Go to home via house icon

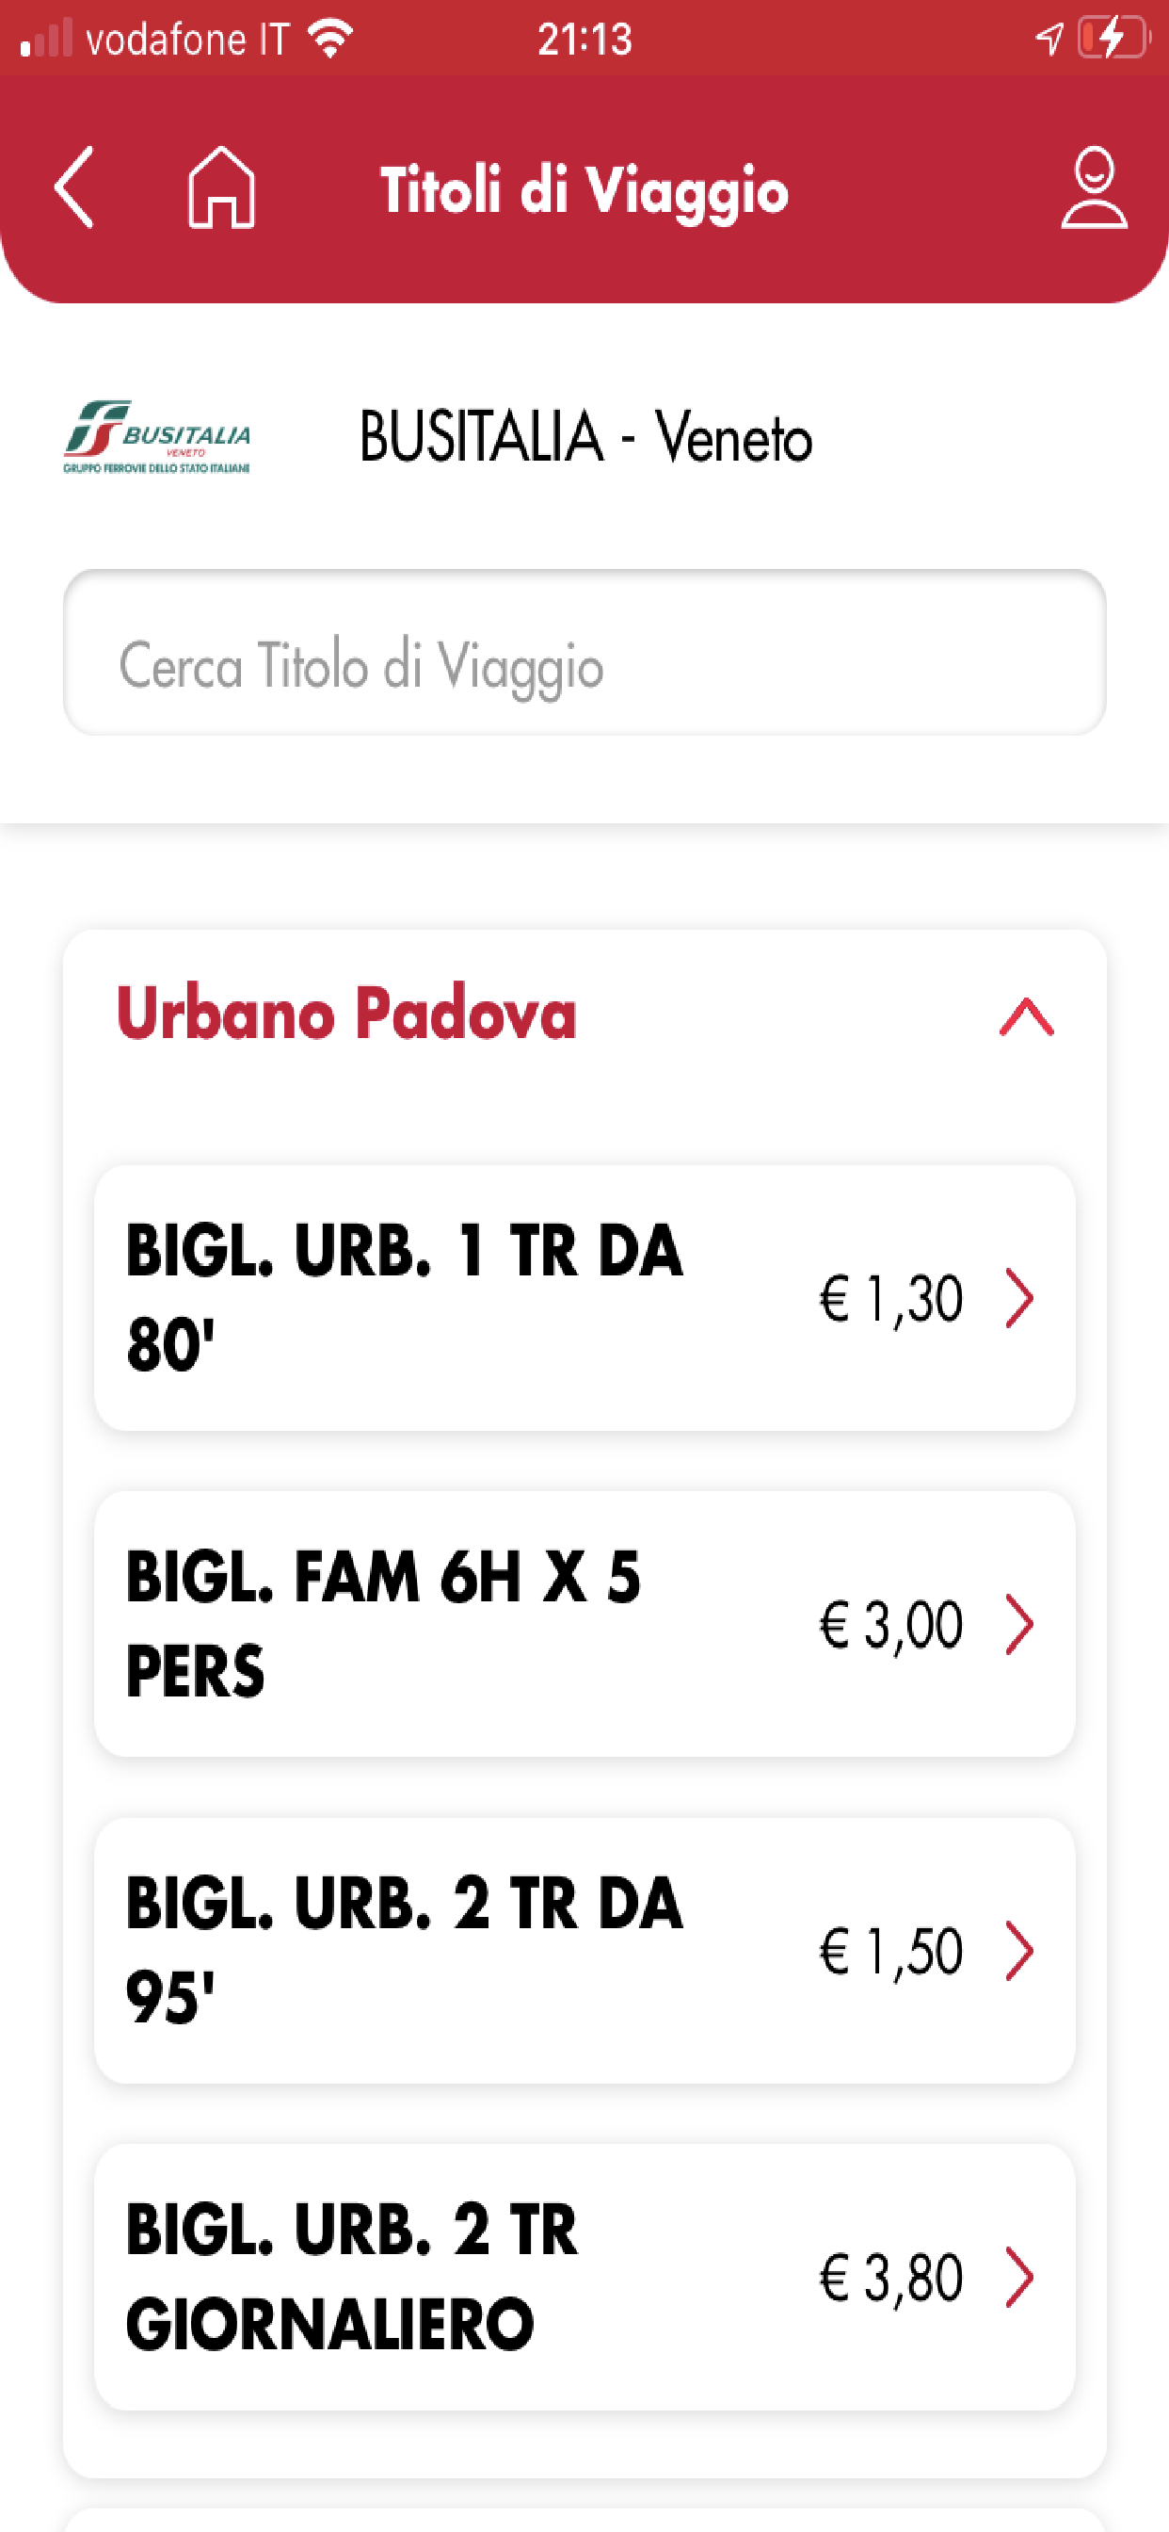click(x=221, y=187)
